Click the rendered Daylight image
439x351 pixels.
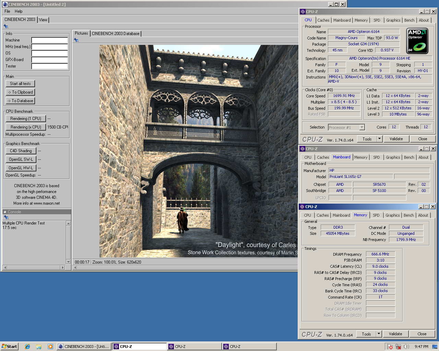pos(199,151)
